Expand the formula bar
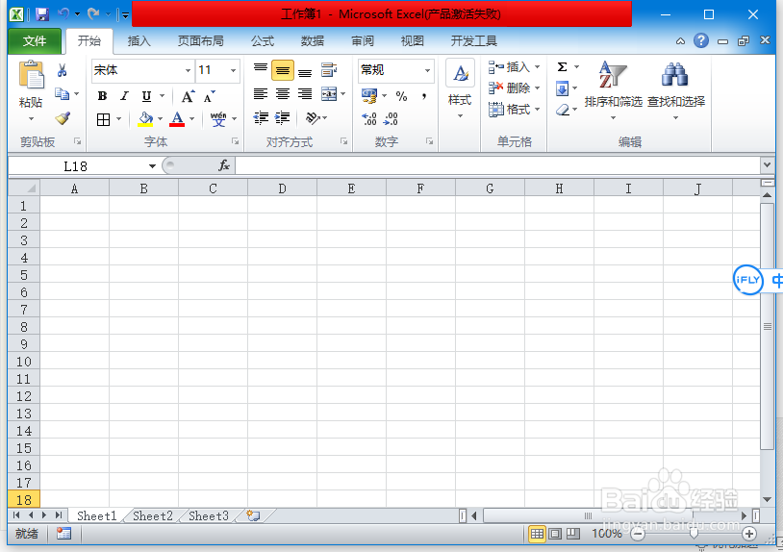Image resolution: width=783 pixels, height=552 pixels. pyautogui.click(x=767, y=164)
